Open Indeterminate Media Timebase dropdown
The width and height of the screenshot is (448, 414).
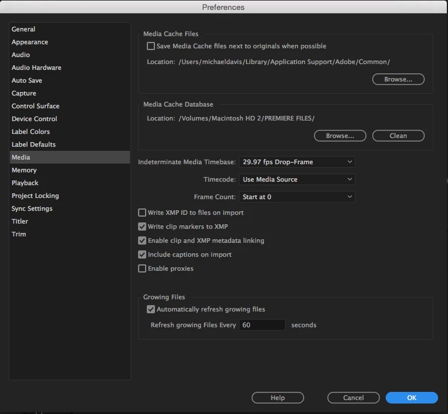[x=297, y=162]
